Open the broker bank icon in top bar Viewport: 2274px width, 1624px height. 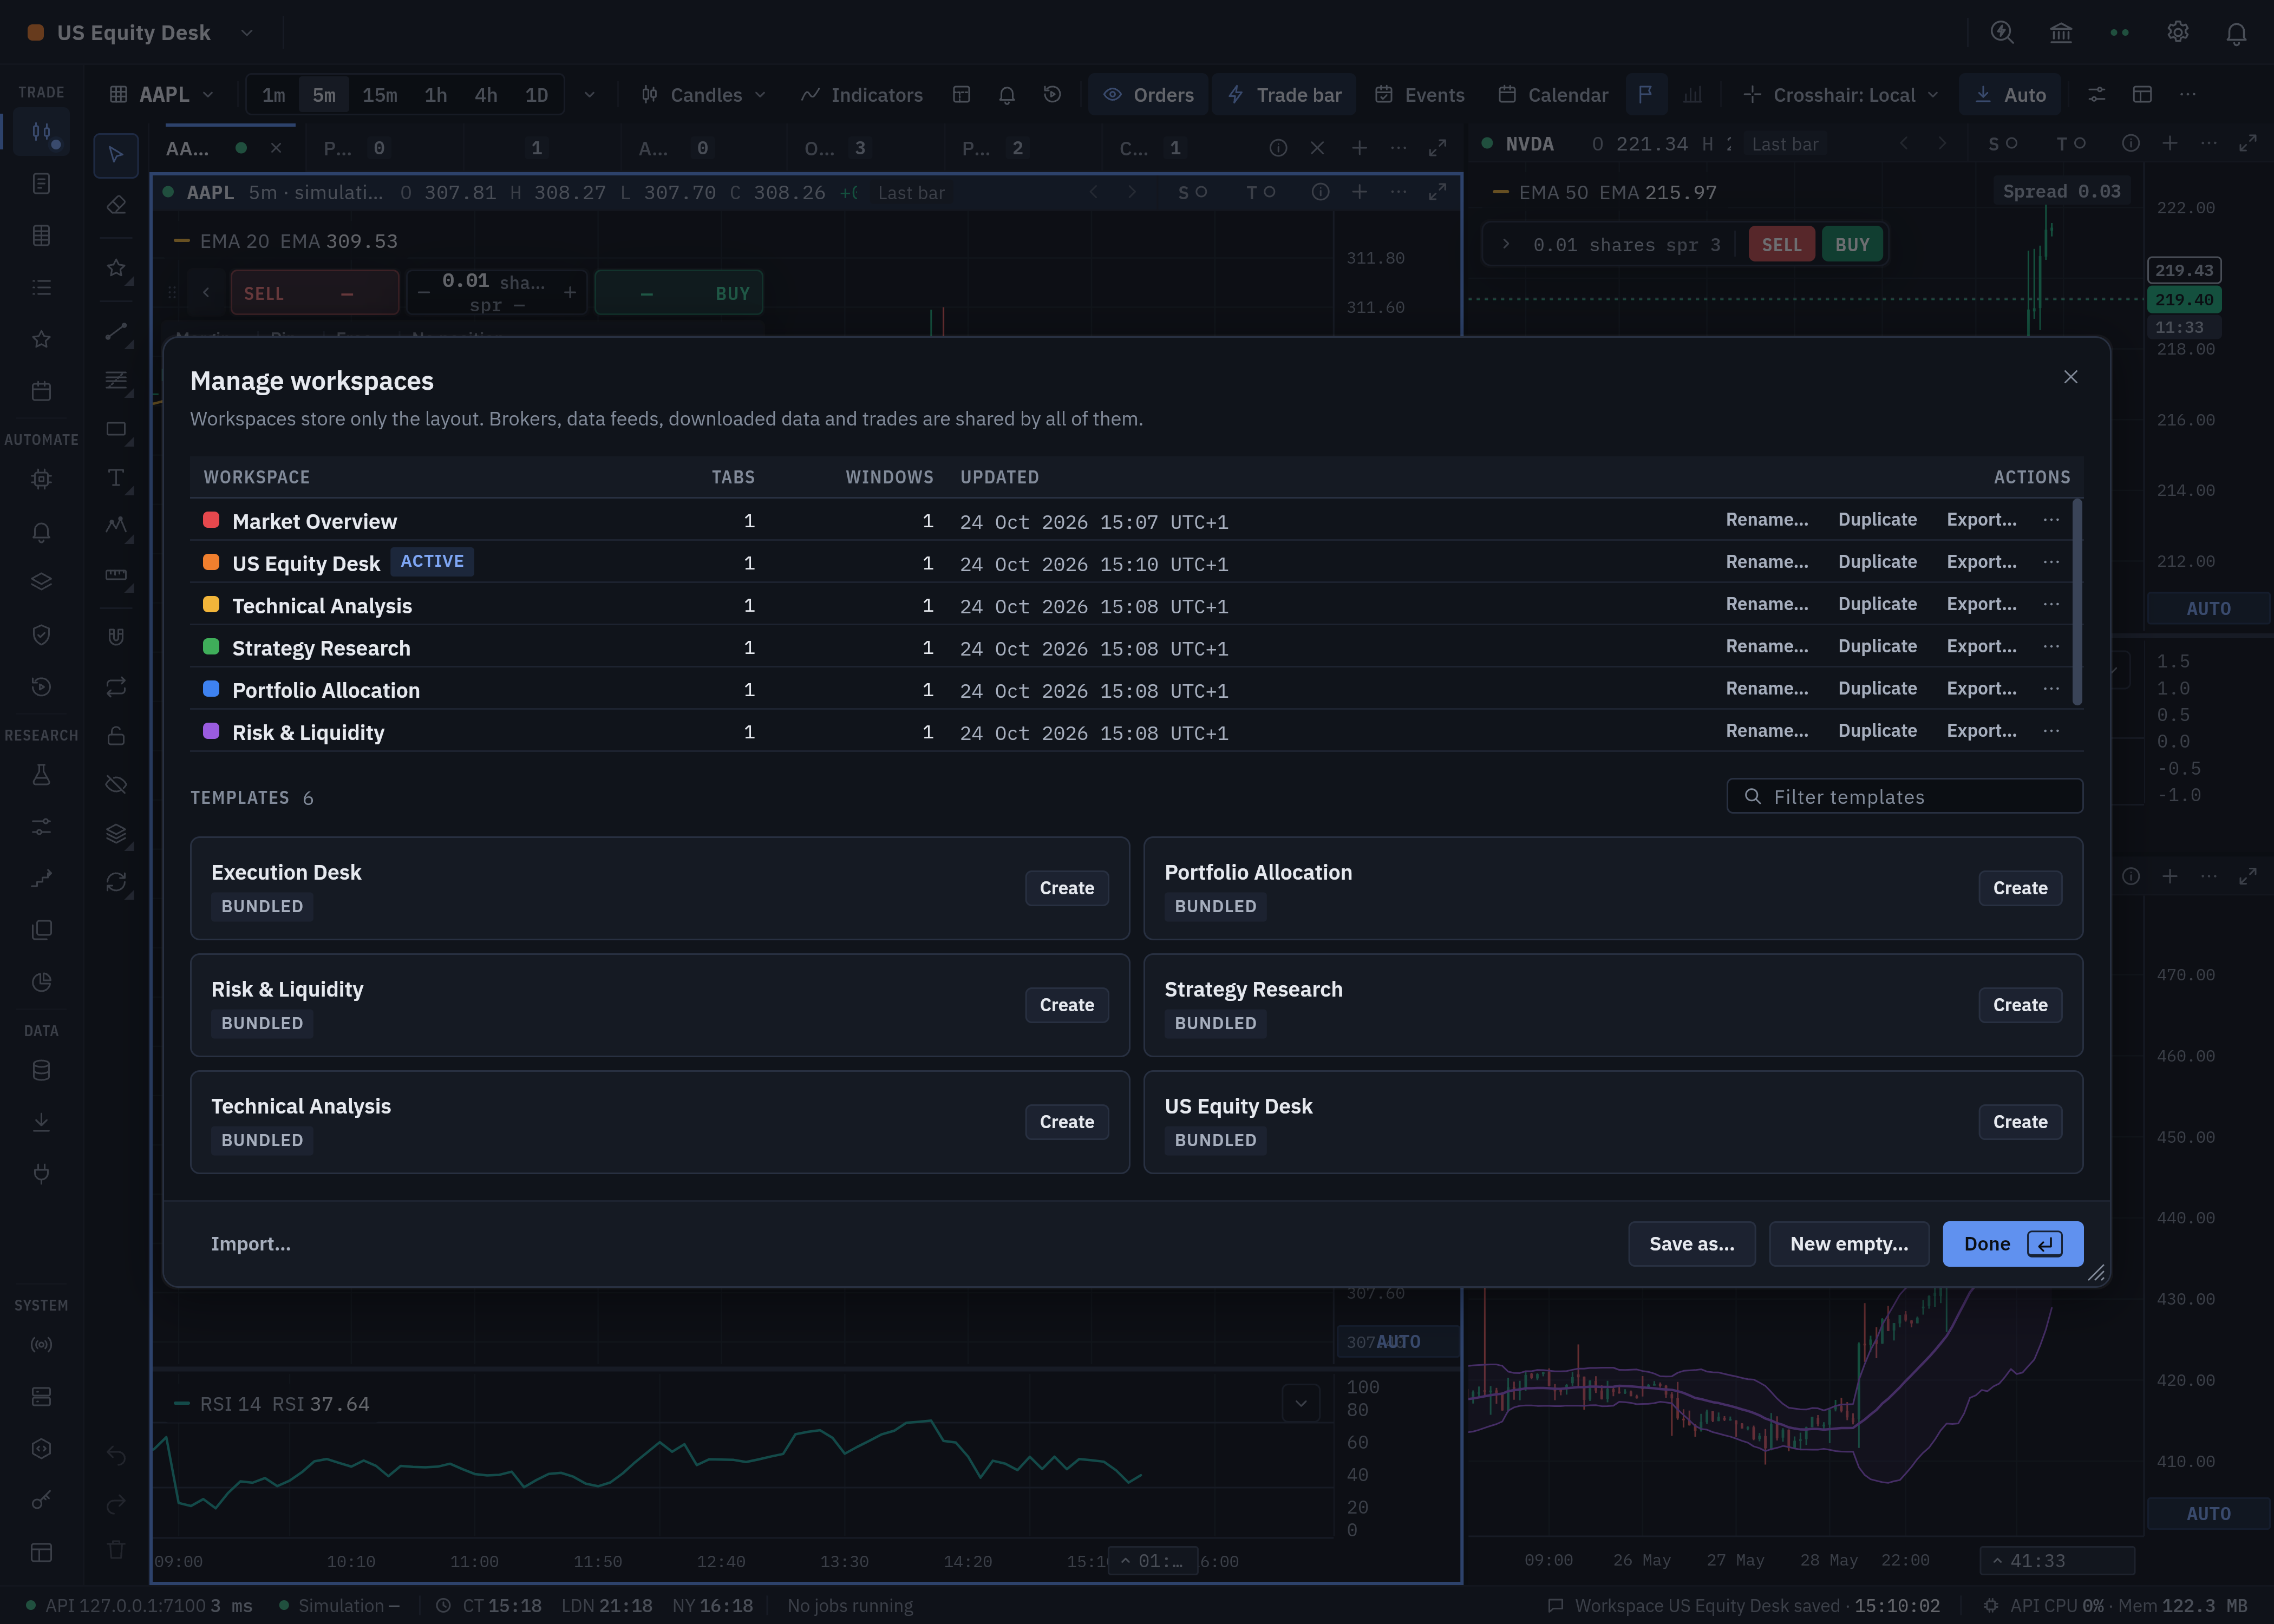tap(2061, 32)
